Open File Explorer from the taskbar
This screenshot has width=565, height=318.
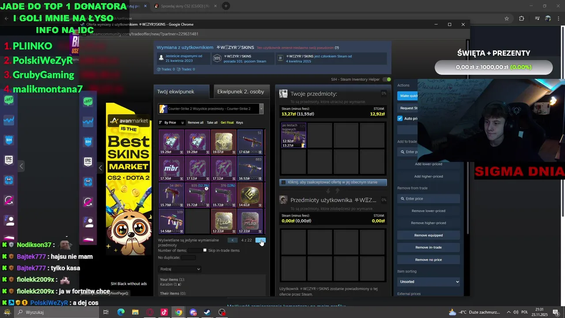pyautogui.click(x=136, y=312)
